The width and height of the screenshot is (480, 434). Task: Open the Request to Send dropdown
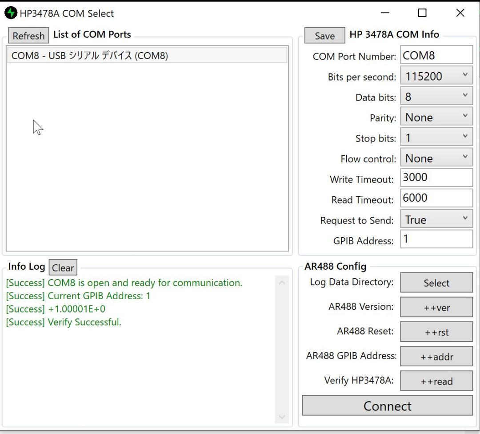tap(436, 219)
